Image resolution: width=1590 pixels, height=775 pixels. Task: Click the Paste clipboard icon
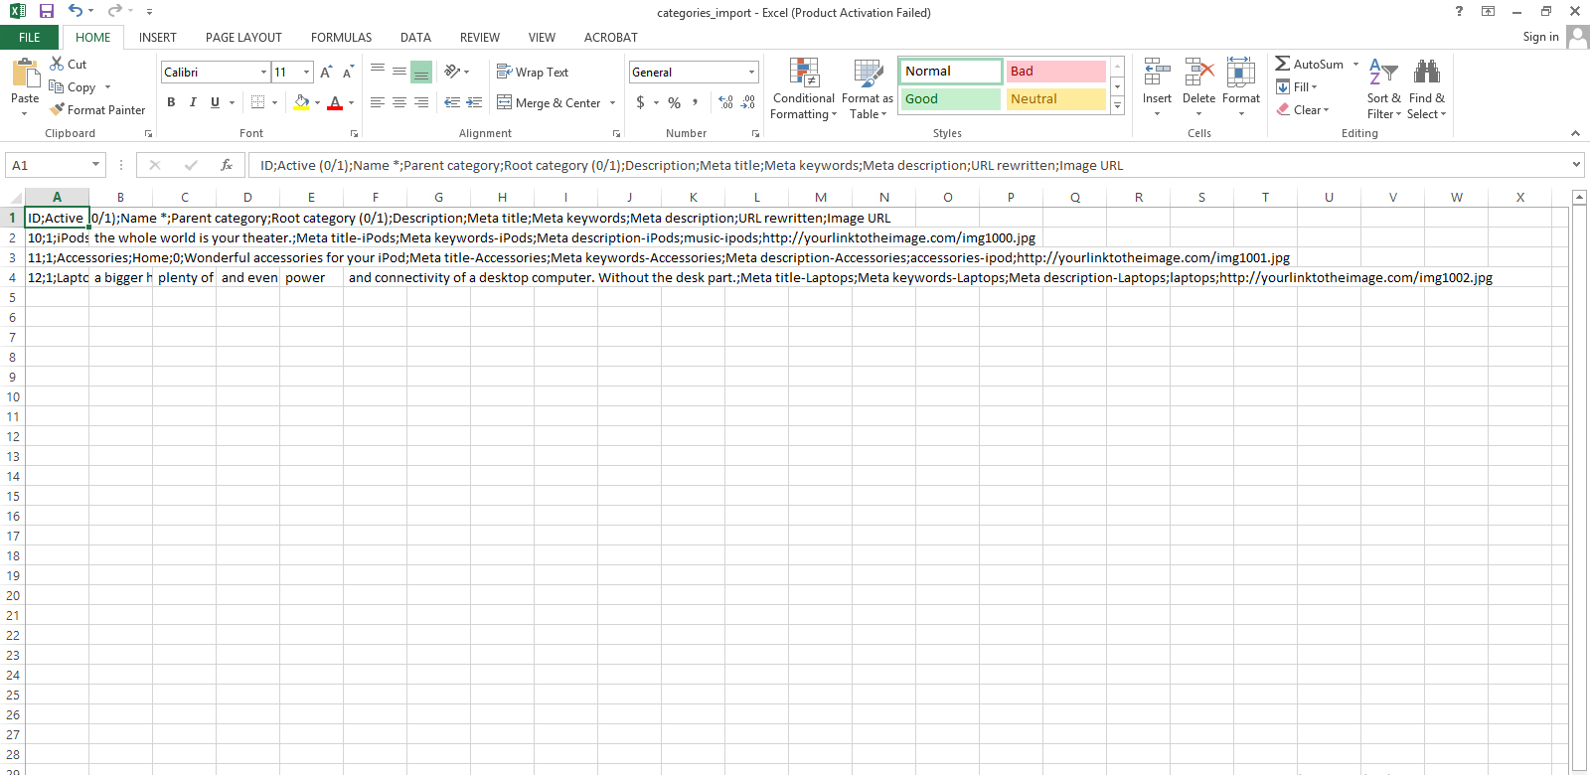click(25, 75)
